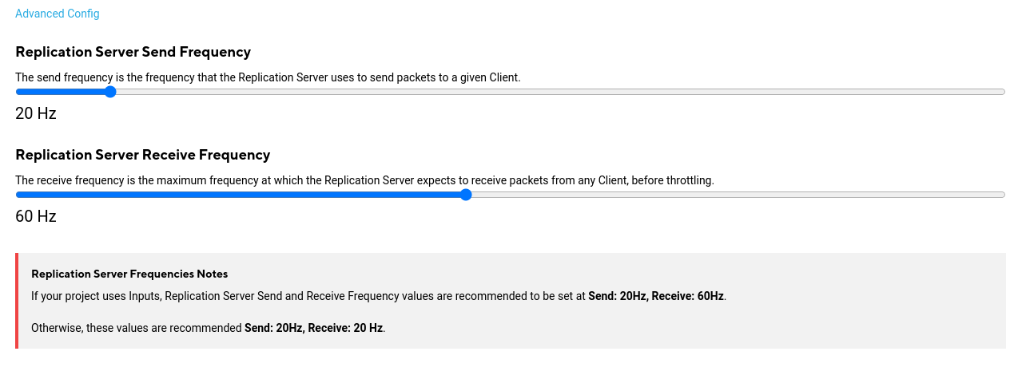Select the Replication Server Send Frequency heading

coord(133,52)
